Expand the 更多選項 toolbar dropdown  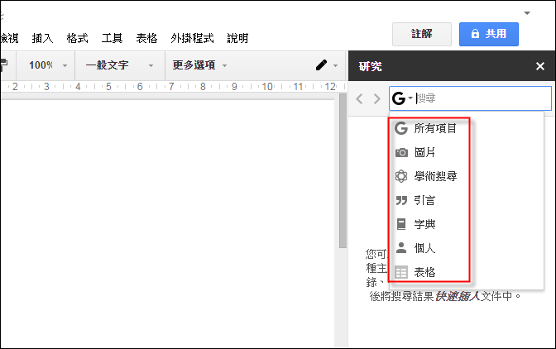coord(199,65)
